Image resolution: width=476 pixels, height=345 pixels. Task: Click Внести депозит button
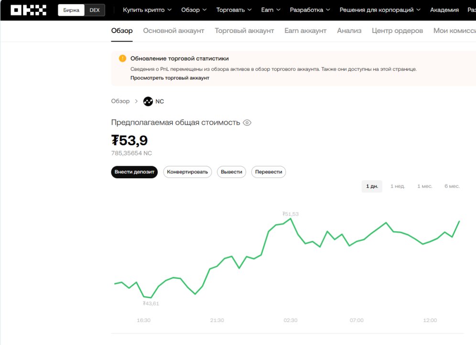134,172
